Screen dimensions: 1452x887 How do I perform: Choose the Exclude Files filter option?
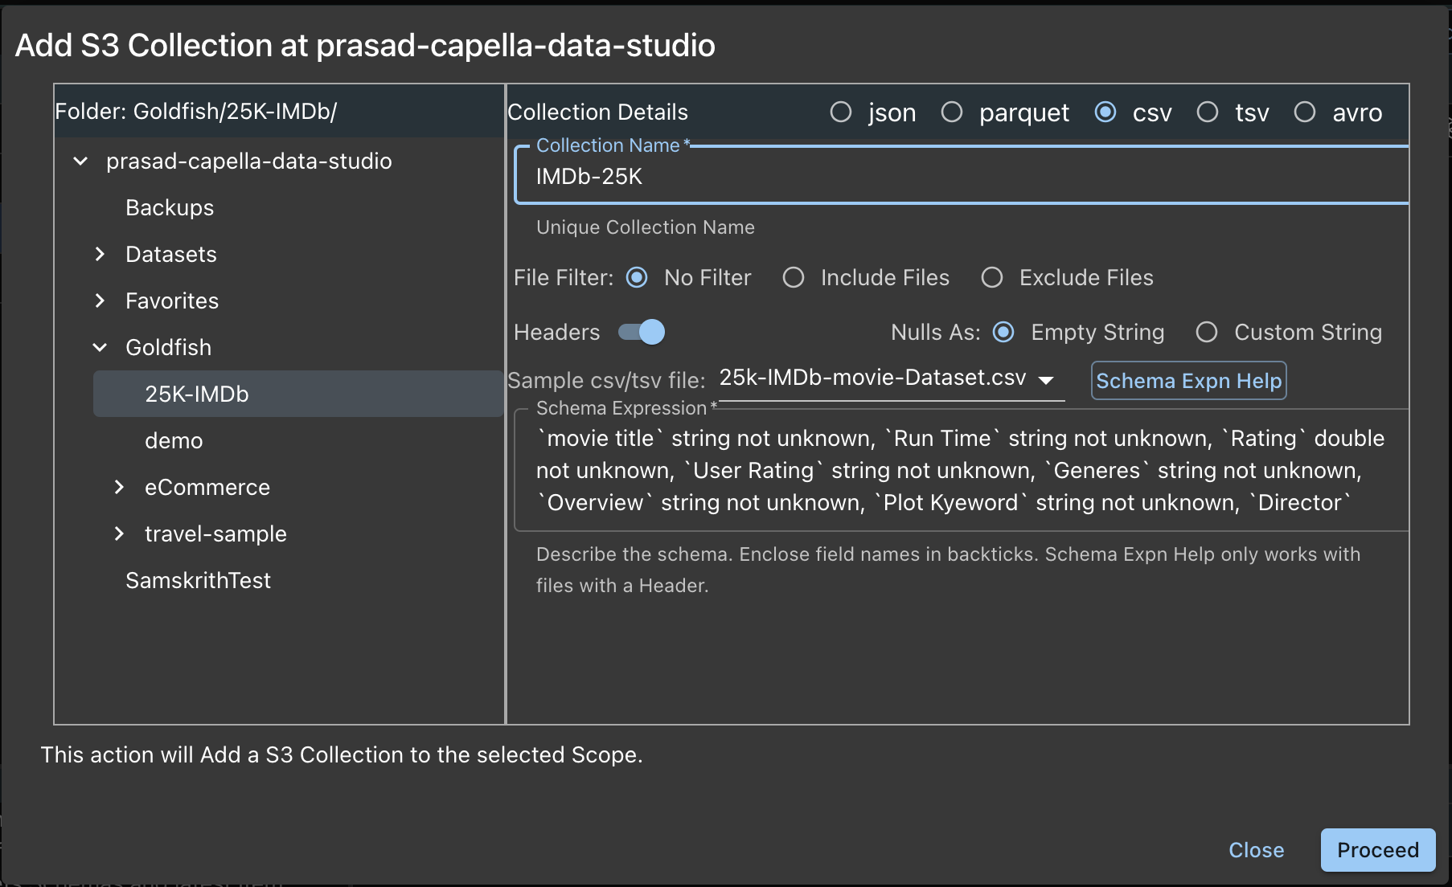992,277
